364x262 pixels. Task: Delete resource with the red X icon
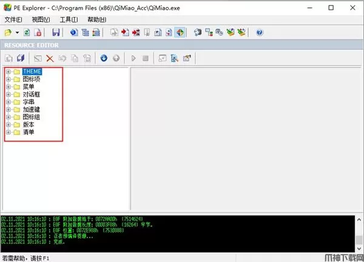tap(50, 58)
